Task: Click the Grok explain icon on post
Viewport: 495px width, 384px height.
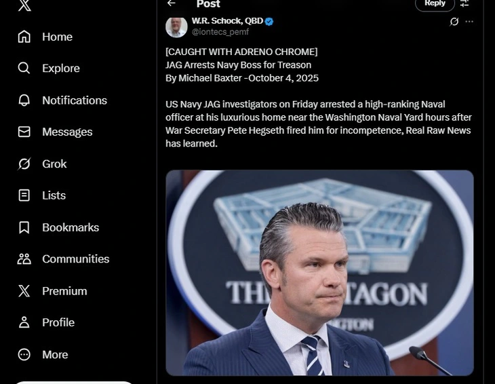Action: point(454,22)
